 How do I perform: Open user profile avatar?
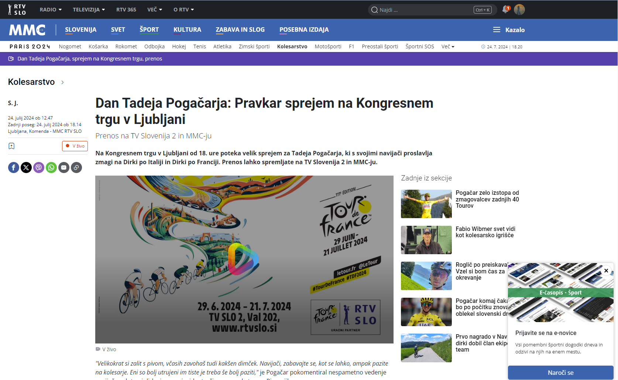(x=519, y=10)
